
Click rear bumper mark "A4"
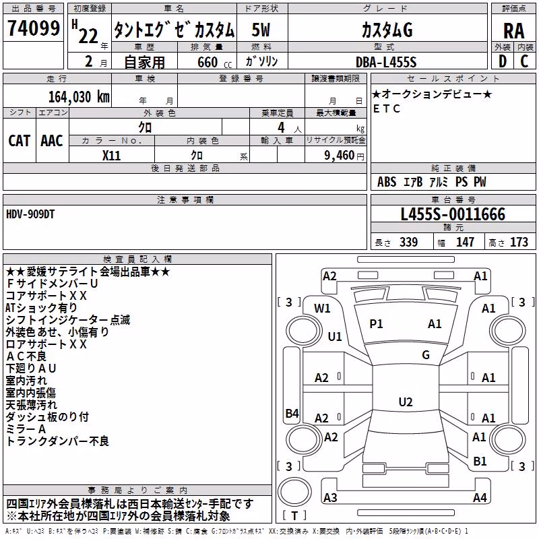(480, 497)
